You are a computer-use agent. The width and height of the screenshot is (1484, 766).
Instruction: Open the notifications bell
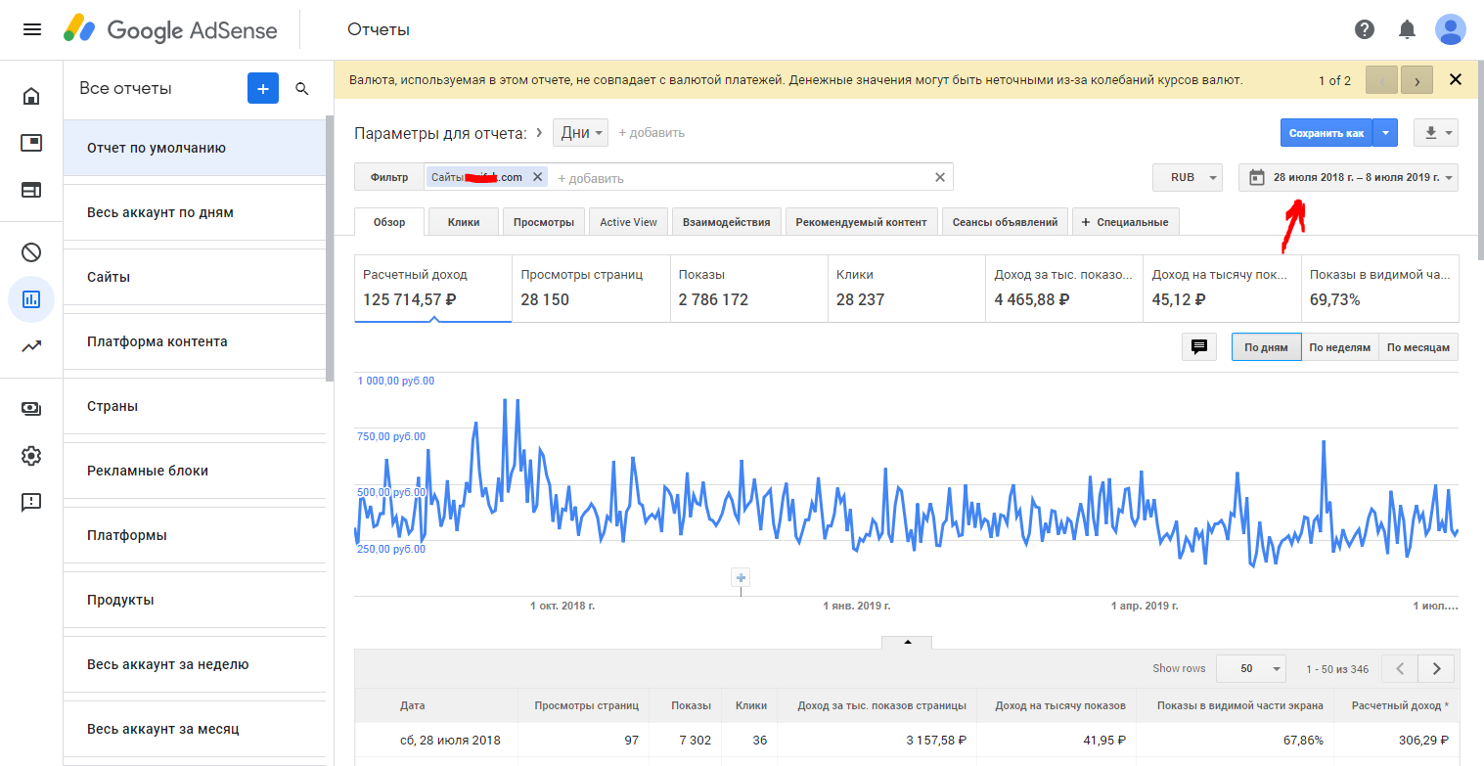click(1407, 29)
